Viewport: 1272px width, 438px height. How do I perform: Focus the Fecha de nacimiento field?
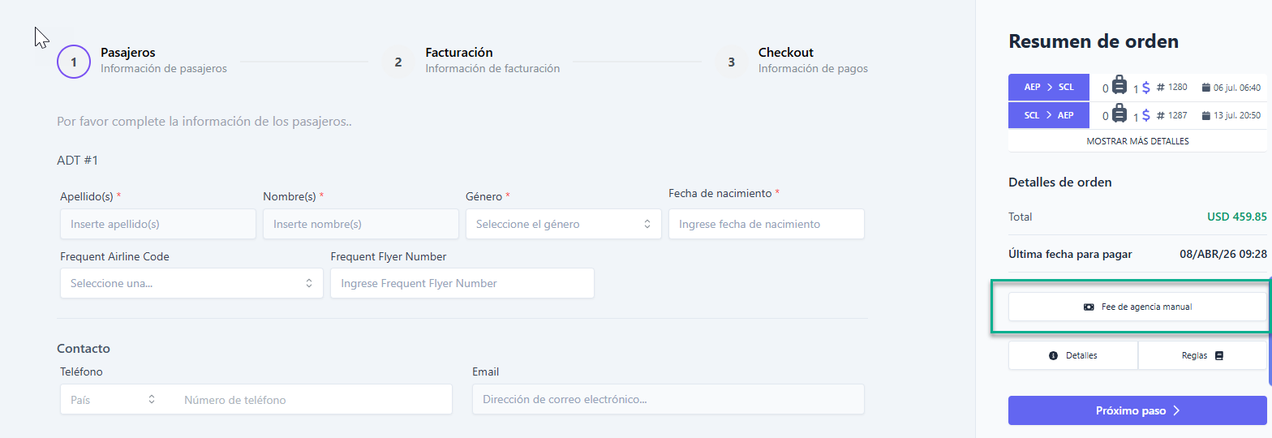[766, 224]
